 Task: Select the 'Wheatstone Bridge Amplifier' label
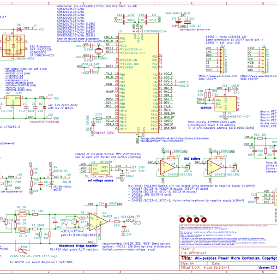click(x=78, y=246)
